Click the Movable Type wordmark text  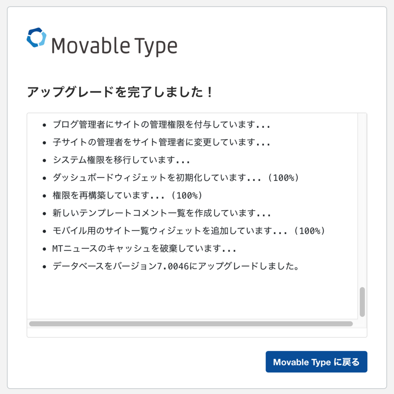click(x=114, y=46)
